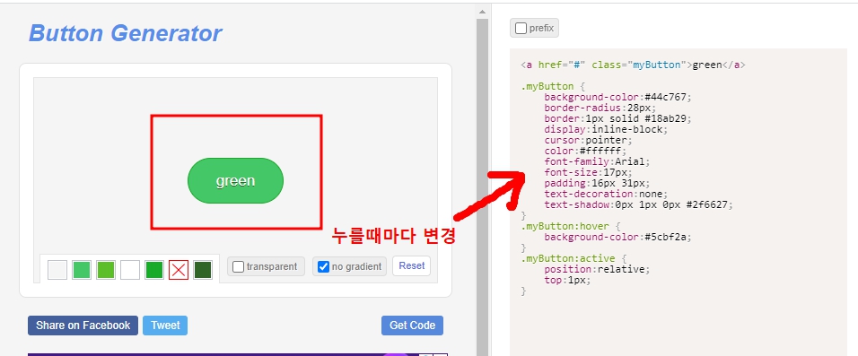Click the Tweet button
This screenshot has width=858, height=356.
[x=165, y=326]
